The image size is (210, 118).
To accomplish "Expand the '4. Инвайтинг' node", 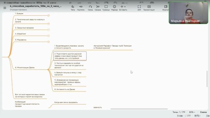I will [49, 36].
